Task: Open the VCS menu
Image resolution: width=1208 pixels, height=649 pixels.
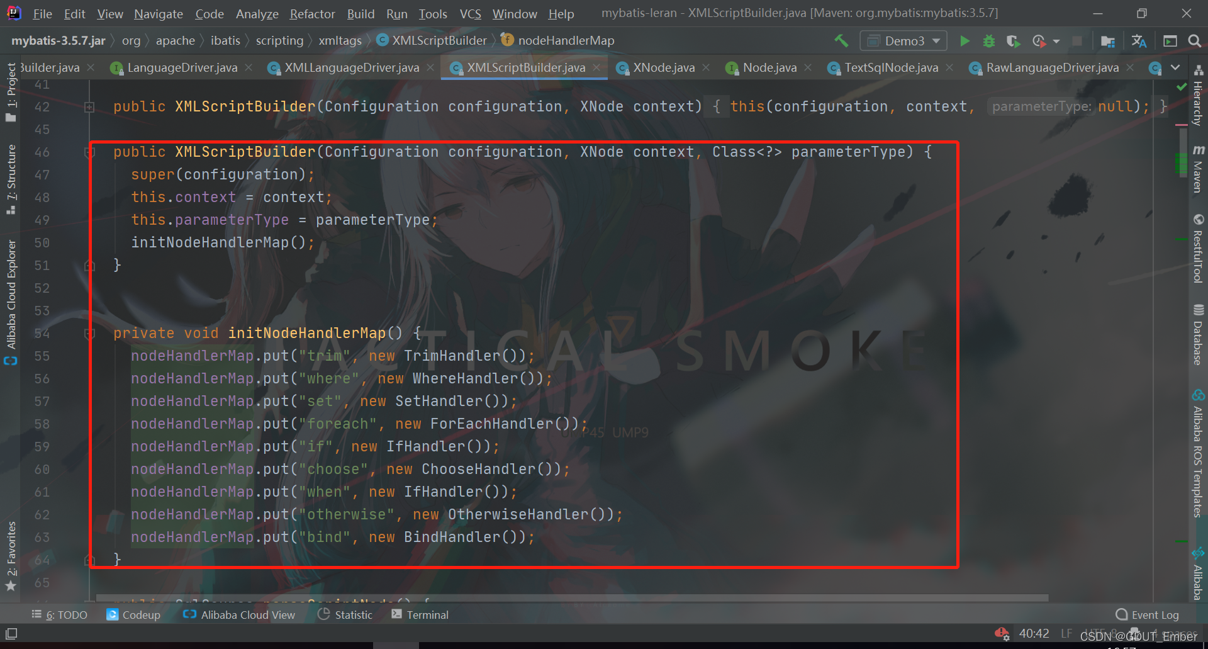Action: [470, 14]
